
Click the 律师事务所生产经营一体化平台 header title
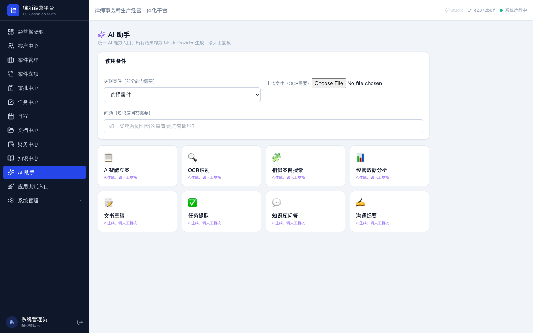point(131,10)
